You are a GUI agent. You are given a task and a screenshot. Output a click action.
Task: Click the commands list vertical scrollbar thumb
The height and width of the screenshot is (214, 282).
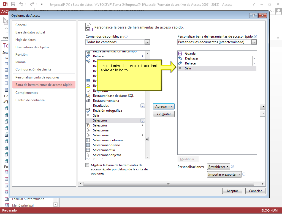pos(147,139)
